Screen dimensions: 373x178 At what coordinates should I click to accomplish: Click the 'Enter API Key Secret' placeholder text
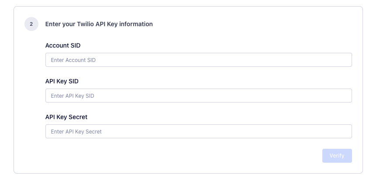tap(76, 132)
